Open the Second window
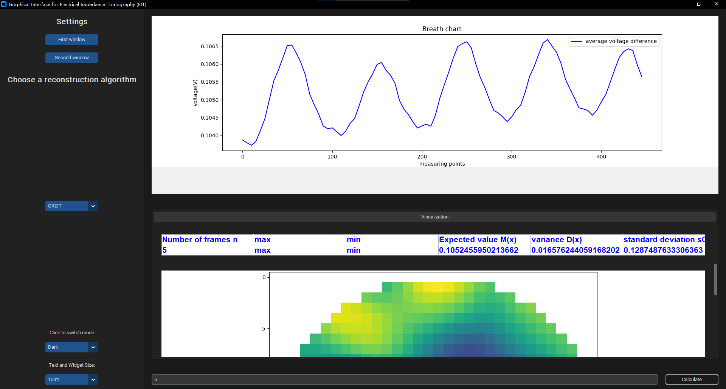Viewport: 726px width, 389px height. click(x=71, y=57)
